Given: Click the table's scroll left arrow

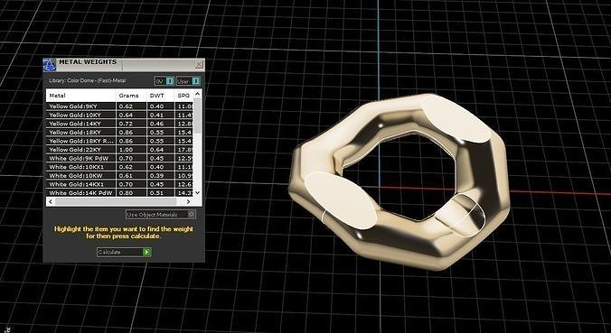Looking at the screenshot, I should (x=51, y=201).
